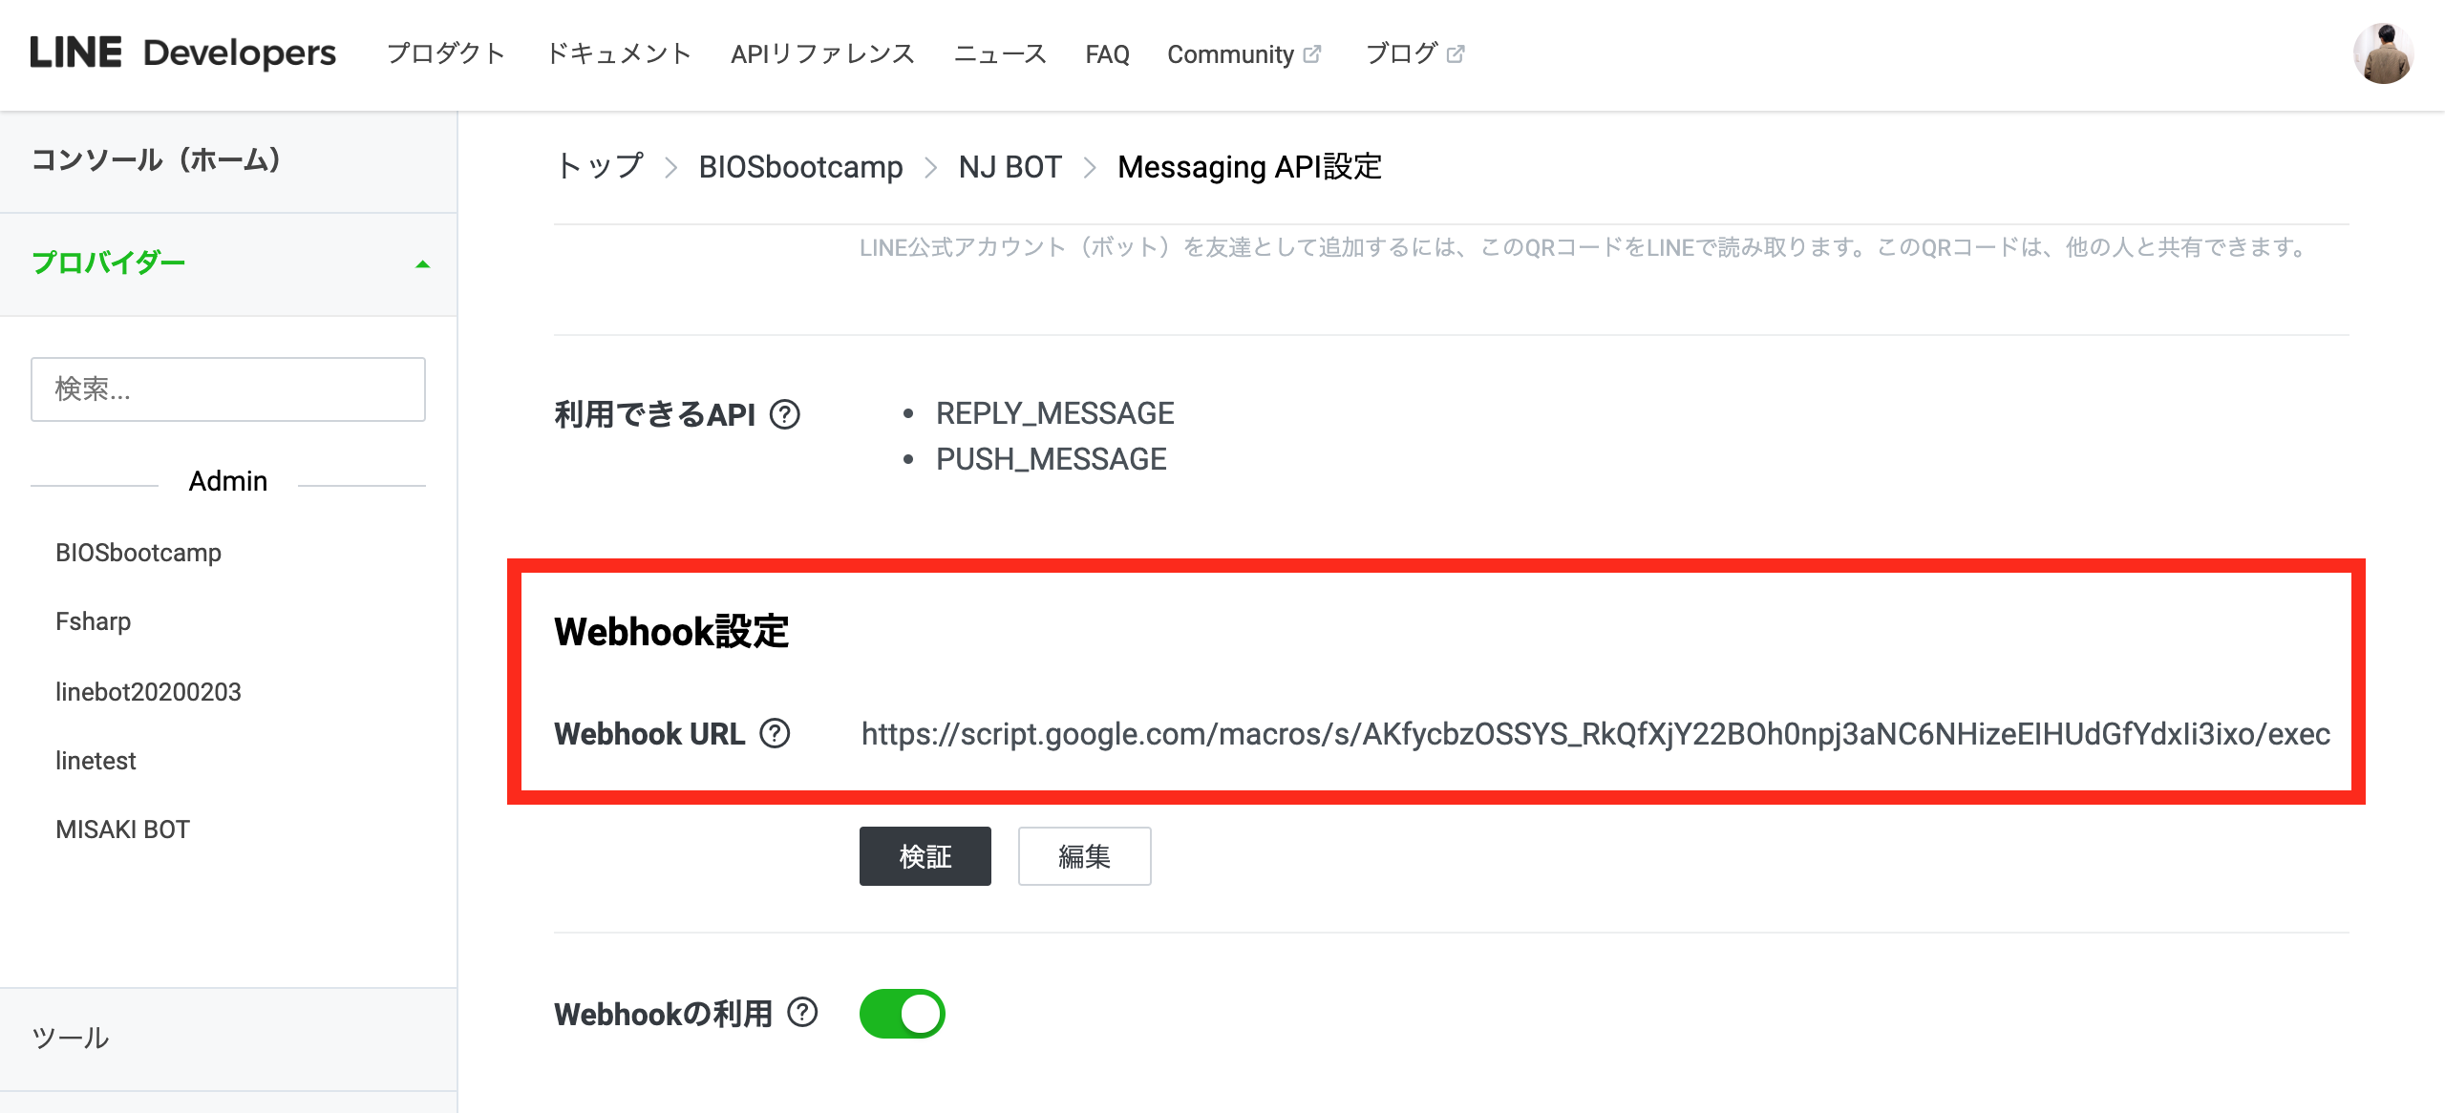Click the Webhook設定 heading

tap(671, 632)
